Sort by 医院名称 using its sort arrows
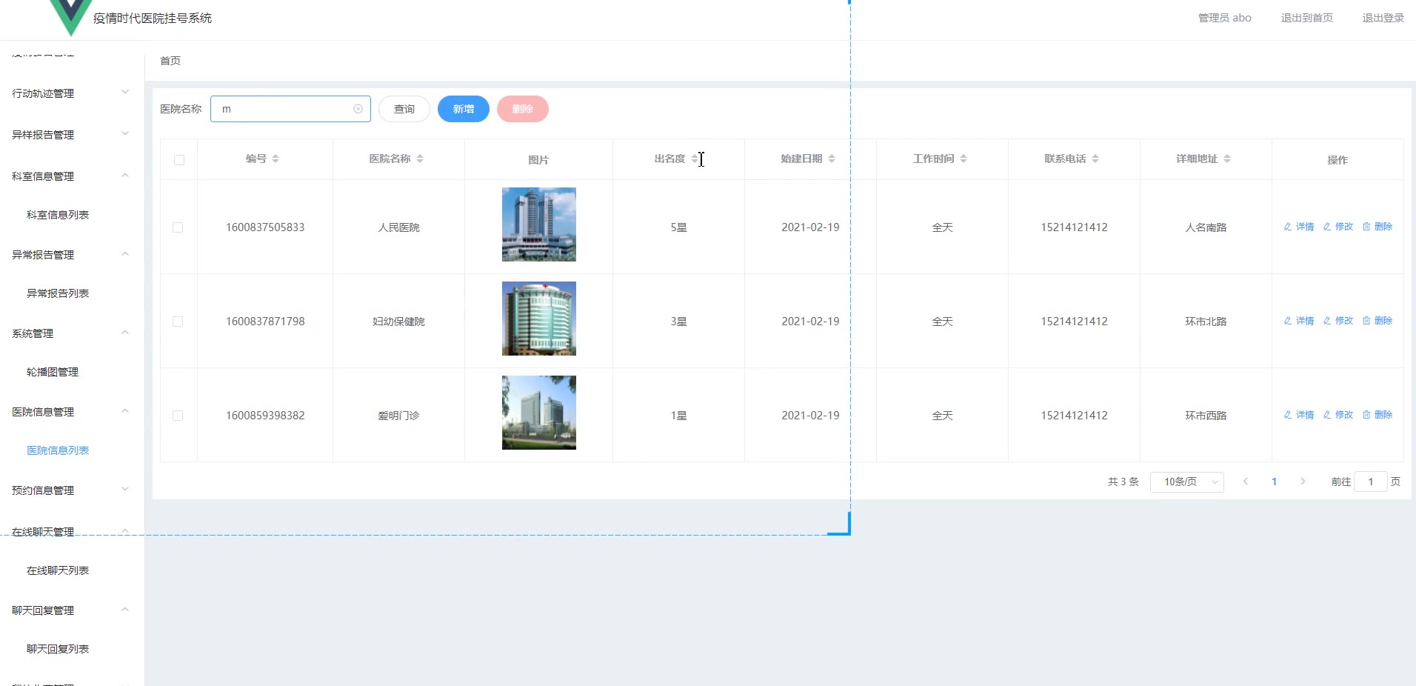 pos(420,159)
